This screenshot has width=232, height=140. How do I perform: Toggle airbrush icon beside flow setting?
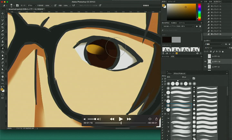pyautogui.click(x=73, y=5)
